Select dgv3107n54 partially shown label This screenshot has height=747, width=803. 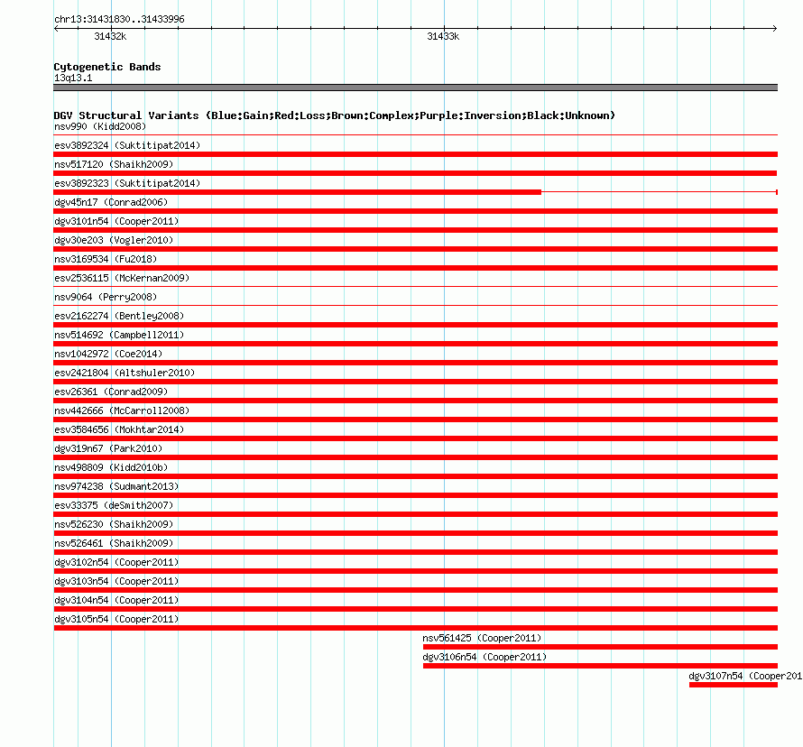(x=745, y=676)
